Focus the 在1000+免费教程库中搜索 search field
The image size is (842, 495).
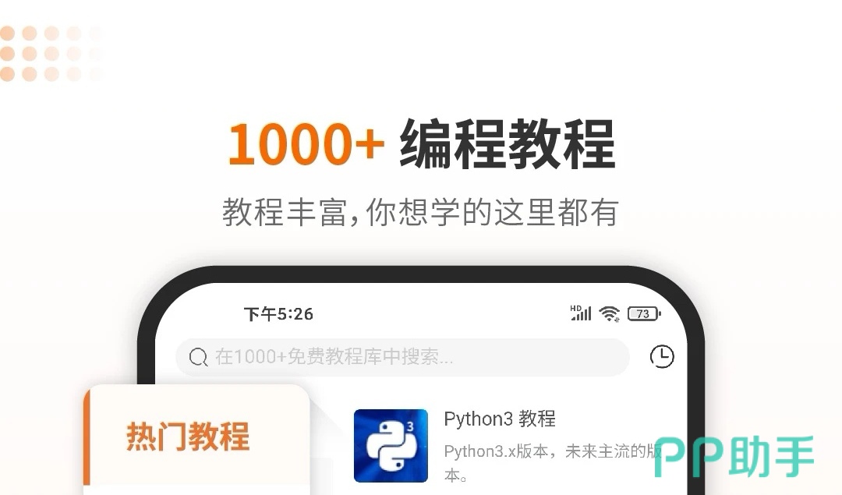pos(402,357)
